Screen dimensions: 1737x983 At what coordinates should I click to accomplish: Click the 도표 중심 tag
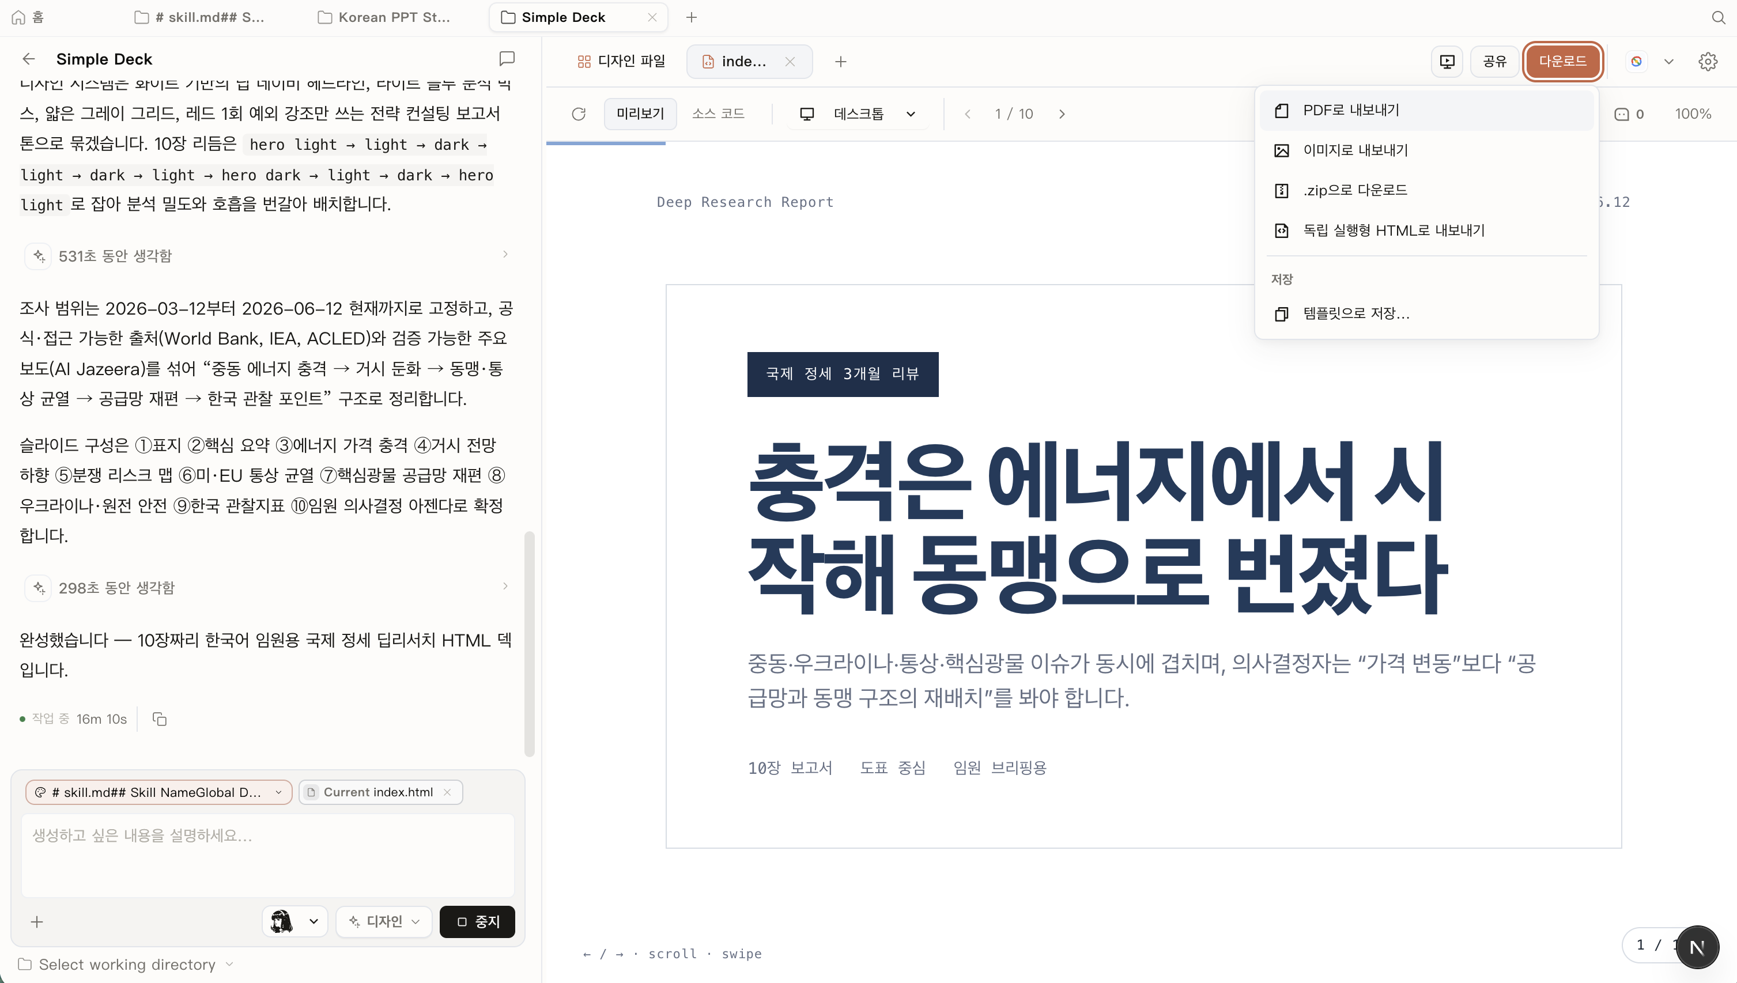[x=892, y=768]
